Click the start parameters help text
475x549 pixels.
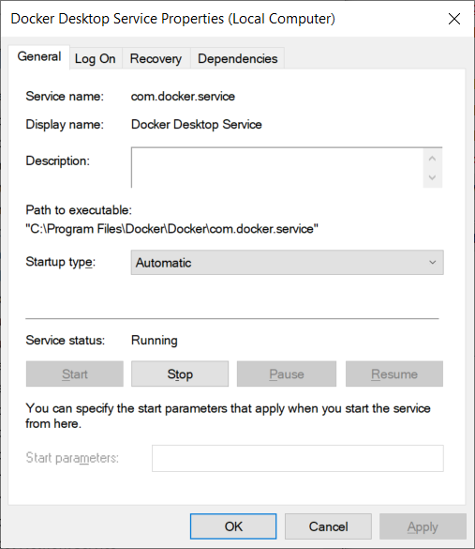pyautogui.click(x=228, y=416)
